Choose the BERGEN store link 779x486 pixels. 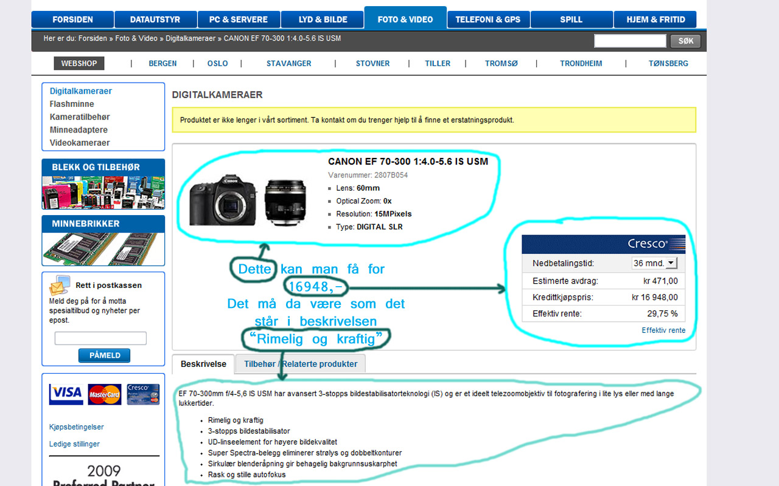[162, 63]
